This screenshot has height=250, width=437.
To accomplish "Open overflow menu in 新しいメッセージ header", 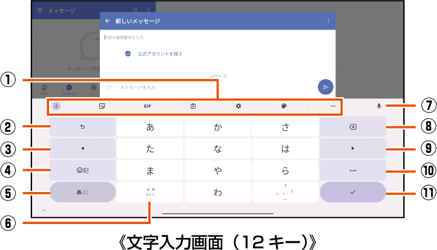I will tap(328, 21).
